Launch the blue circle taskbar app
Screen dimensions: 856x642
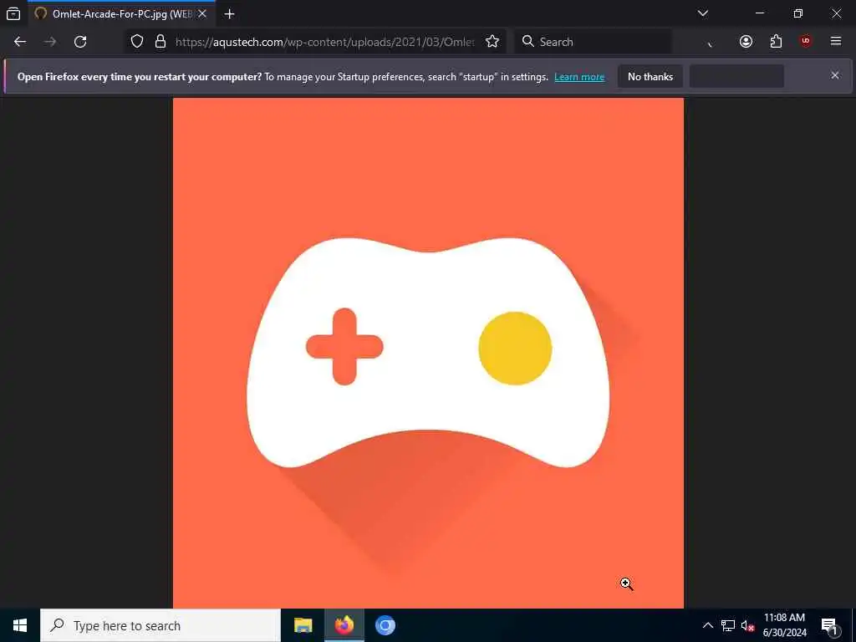(x=385, y=625)
